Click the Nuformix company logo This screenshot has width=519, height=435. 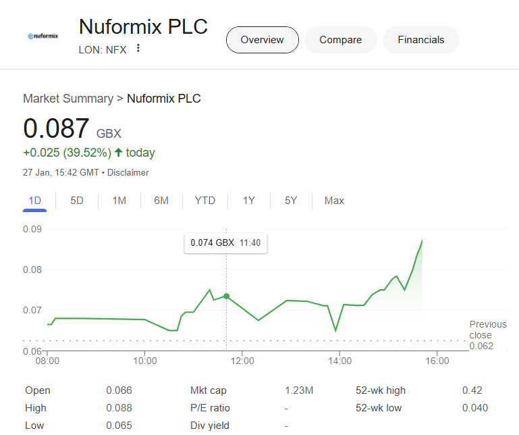[43, 36]
